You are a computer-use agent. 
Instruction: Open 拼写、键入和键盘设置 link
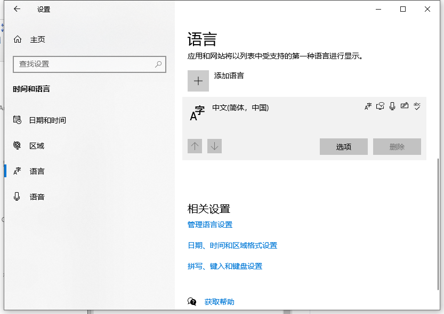[224, 266]
